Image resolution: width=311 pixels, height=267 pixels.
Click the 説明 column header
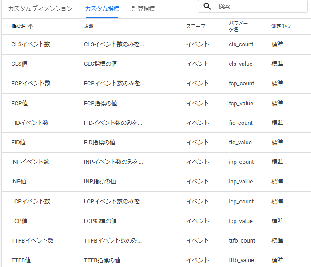[88, 27]
